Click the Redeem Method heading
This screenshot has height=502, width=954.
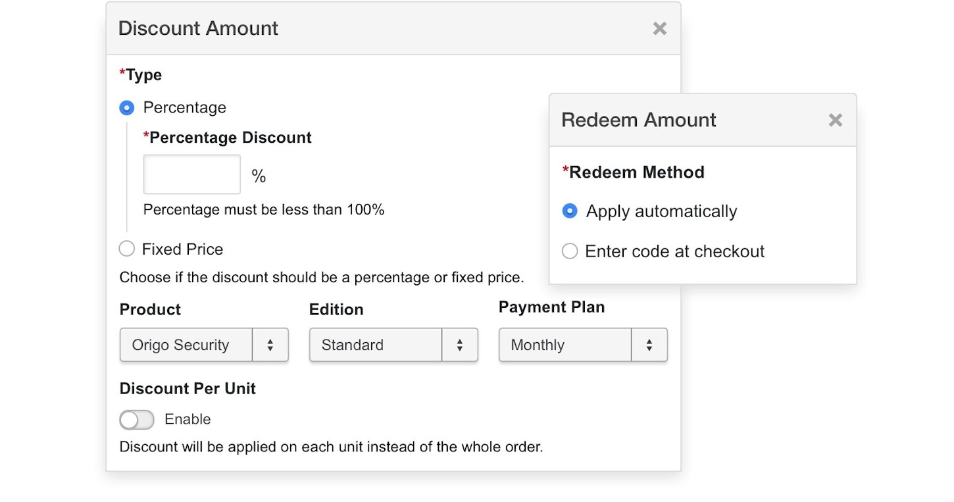pyautogui.click(x=636, y=172)
